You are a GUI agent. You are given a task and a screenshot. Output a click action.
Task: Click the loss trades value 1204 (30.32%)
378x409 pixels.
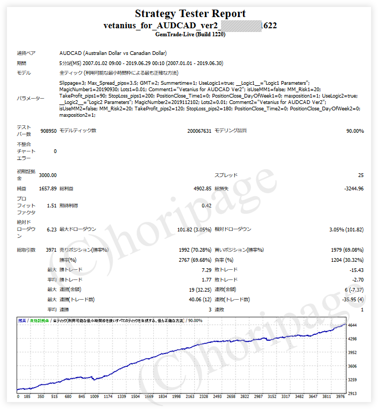point(347,260)
